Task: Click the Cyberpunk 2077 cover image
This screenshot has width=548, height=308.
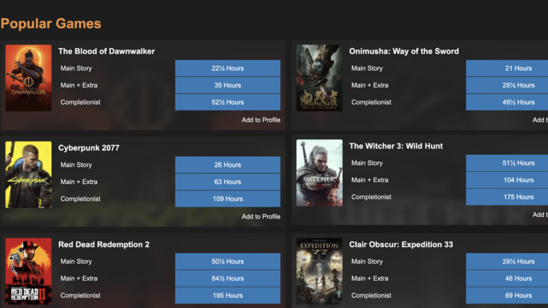Action: coord(28,175)
